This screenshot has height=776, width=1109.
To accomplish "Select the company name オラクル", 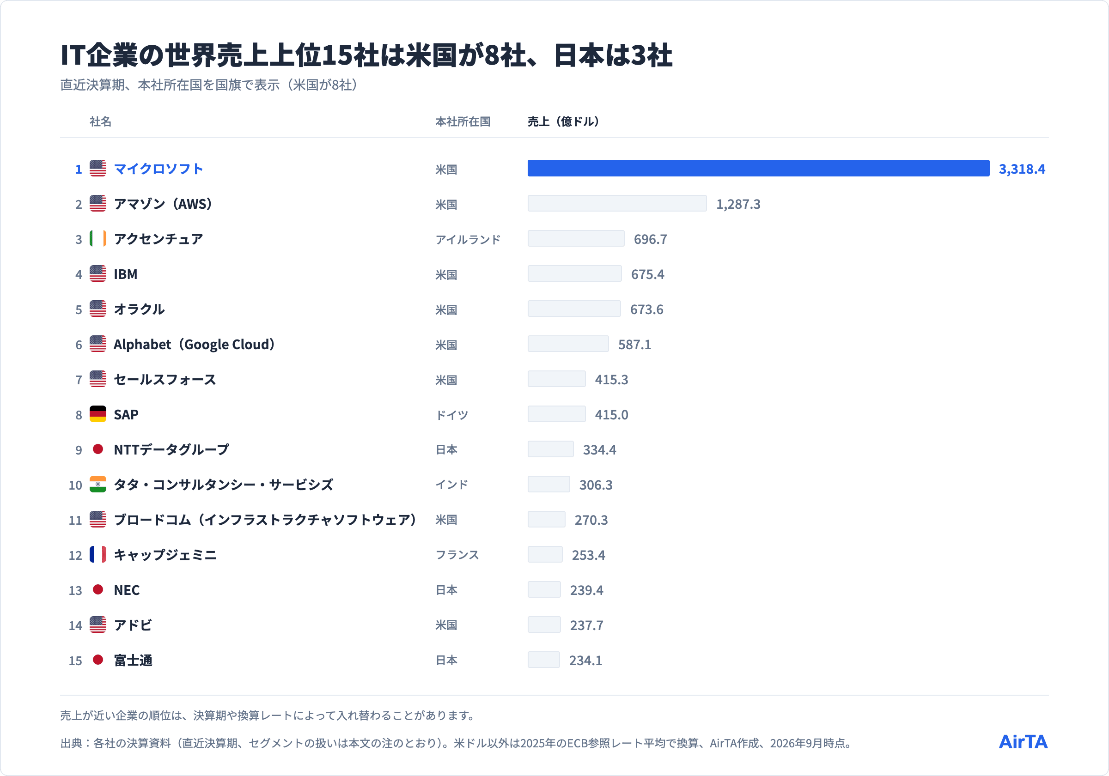I will pyautogui.click(x=139, y=309).
